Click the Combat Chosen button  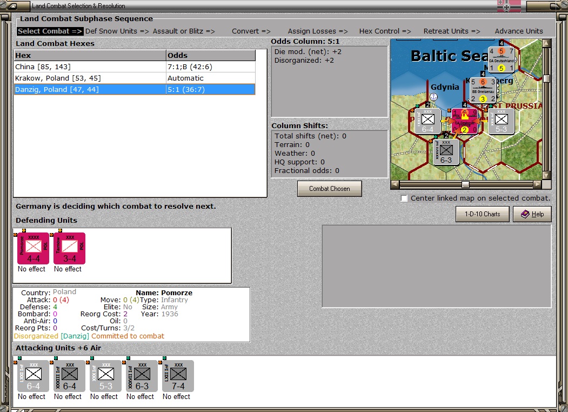click(329, 188)
